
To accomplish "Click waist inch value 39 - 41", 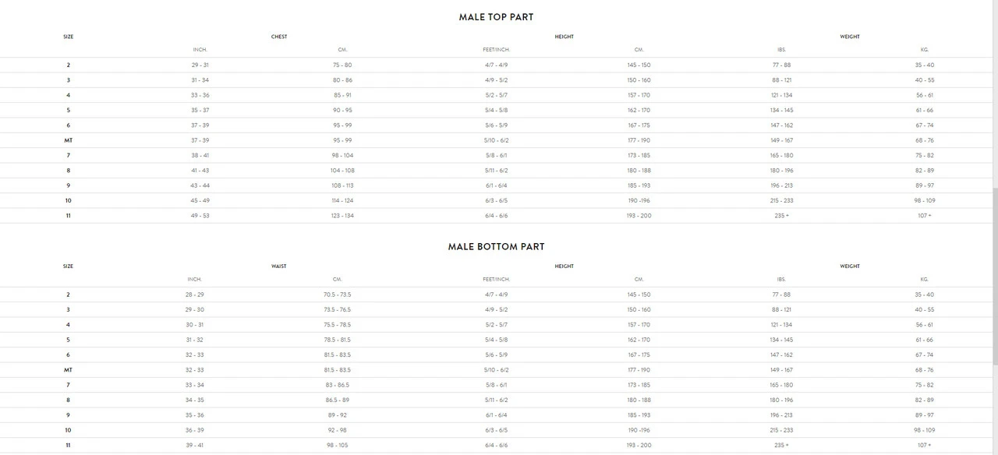I will pos(194,445).
